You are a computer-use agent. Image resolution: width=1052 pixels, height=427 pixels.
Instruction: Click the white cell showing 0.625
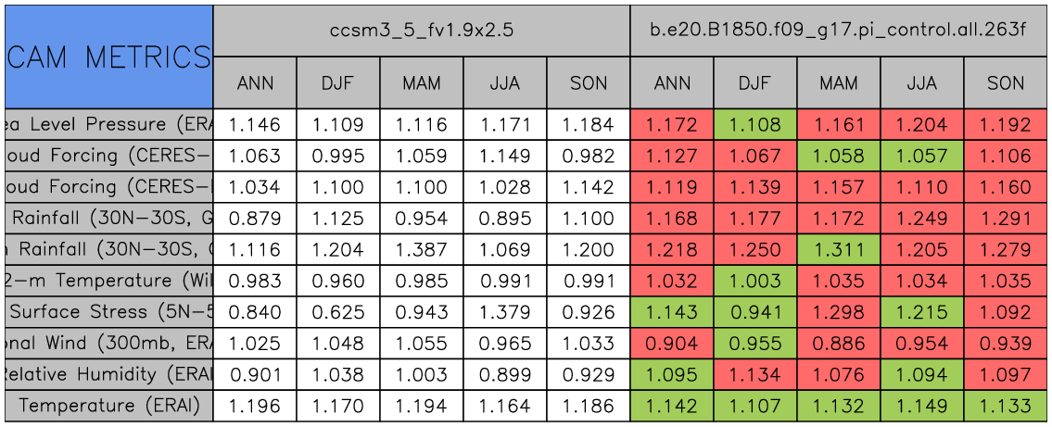click(338, 312)
